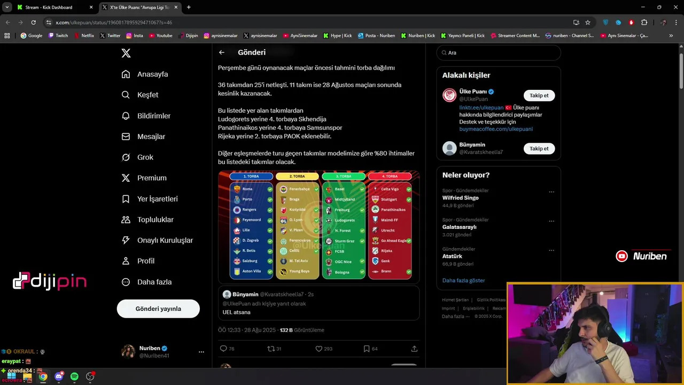Click the browser back arrow
The width and height of the screenshot is (684, 385).
pos(7,22)
